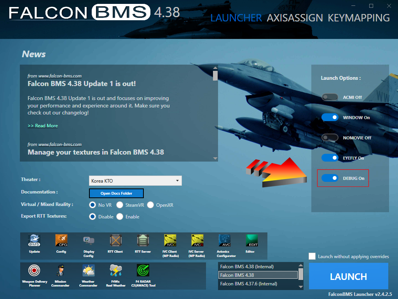This screenshot has width=398, height=299.
Task: Disable the DEBUG toggle switch
Action: pyautogui.click(x=330, y=178)
